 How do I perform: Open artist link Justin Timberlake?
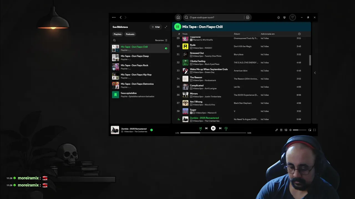213,97
